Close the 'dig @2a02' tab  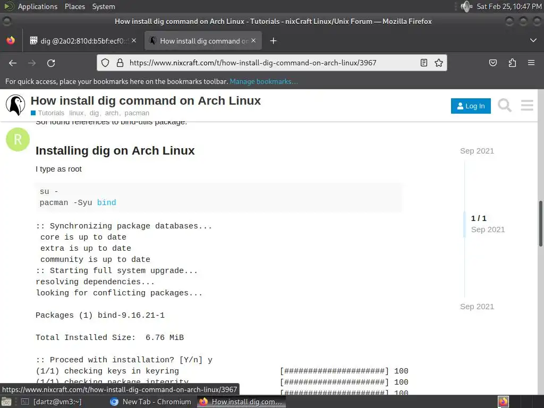(134, 40)
